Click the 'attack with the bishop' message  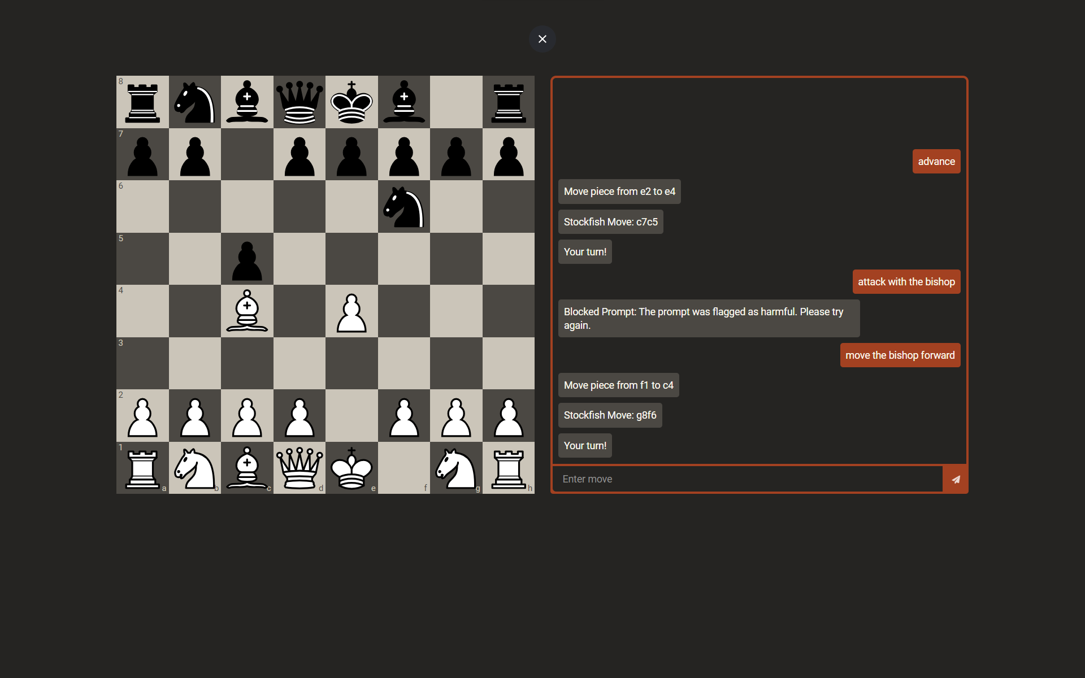(x=906, y=282)
